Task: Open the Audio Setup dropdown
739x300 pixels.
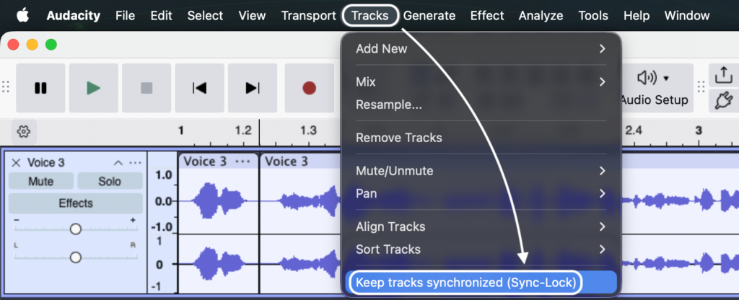Action: pyautogui.click(x=654, y=88)
